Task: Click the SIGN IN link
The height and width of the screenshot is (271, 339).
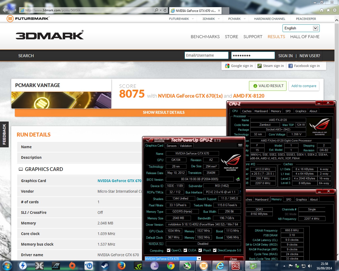Action: [285, 56]
